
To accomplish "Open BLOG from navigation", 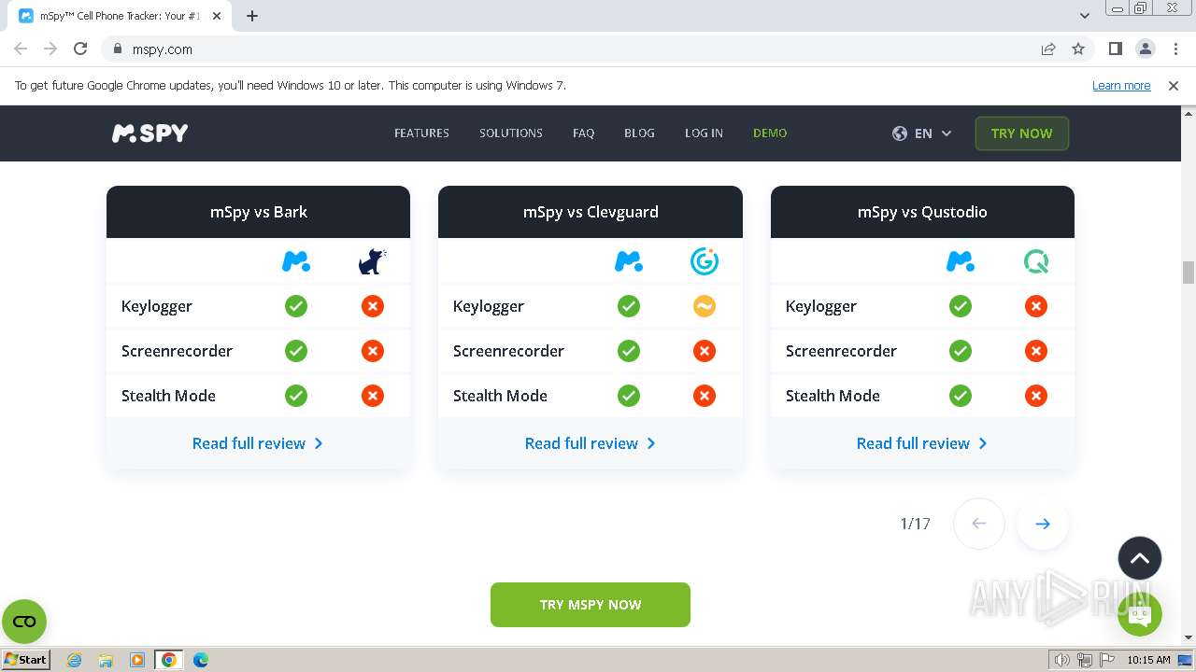I will coord(639,133).
